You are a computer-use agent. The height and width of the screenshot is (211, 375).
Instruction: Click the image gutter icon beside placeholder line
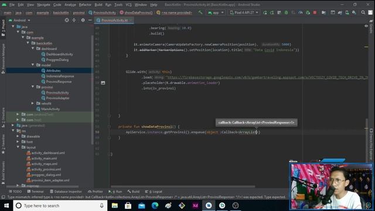click(103, 83)
